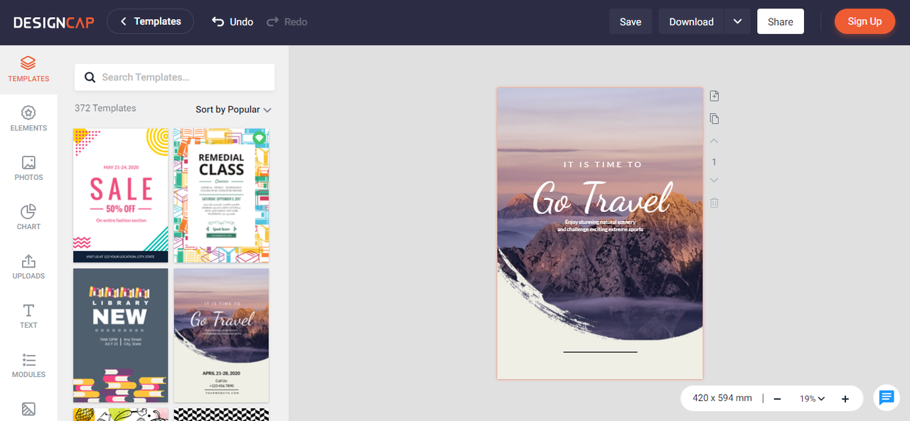Open the Templates sidebar tab

coord(28,70)
